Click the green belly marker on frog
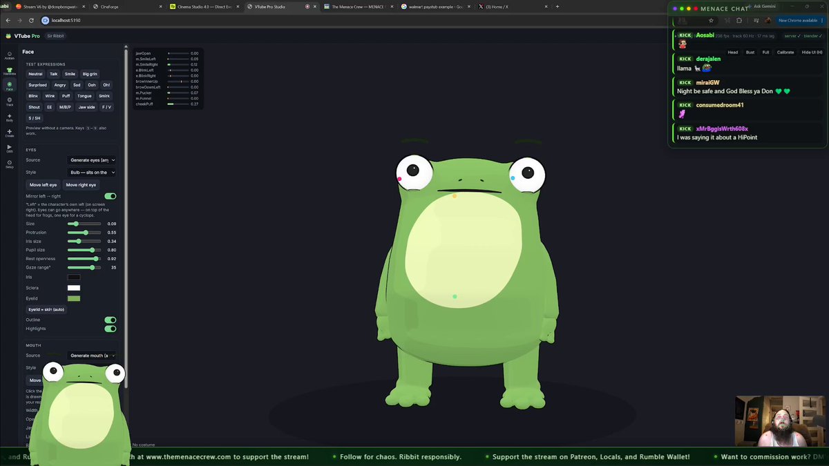 click(x=455, y=296)
